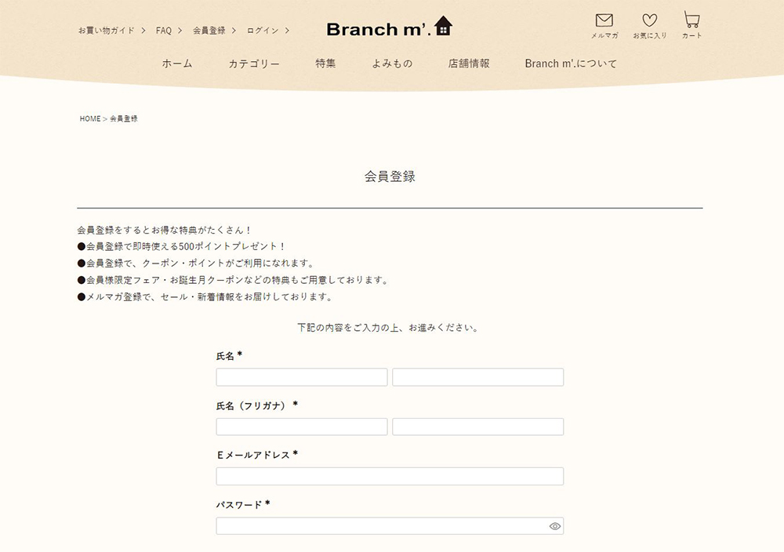Open the Branch m'.について page
The width and height of the screenshot is (784, 552).
[x=572, y=64]
